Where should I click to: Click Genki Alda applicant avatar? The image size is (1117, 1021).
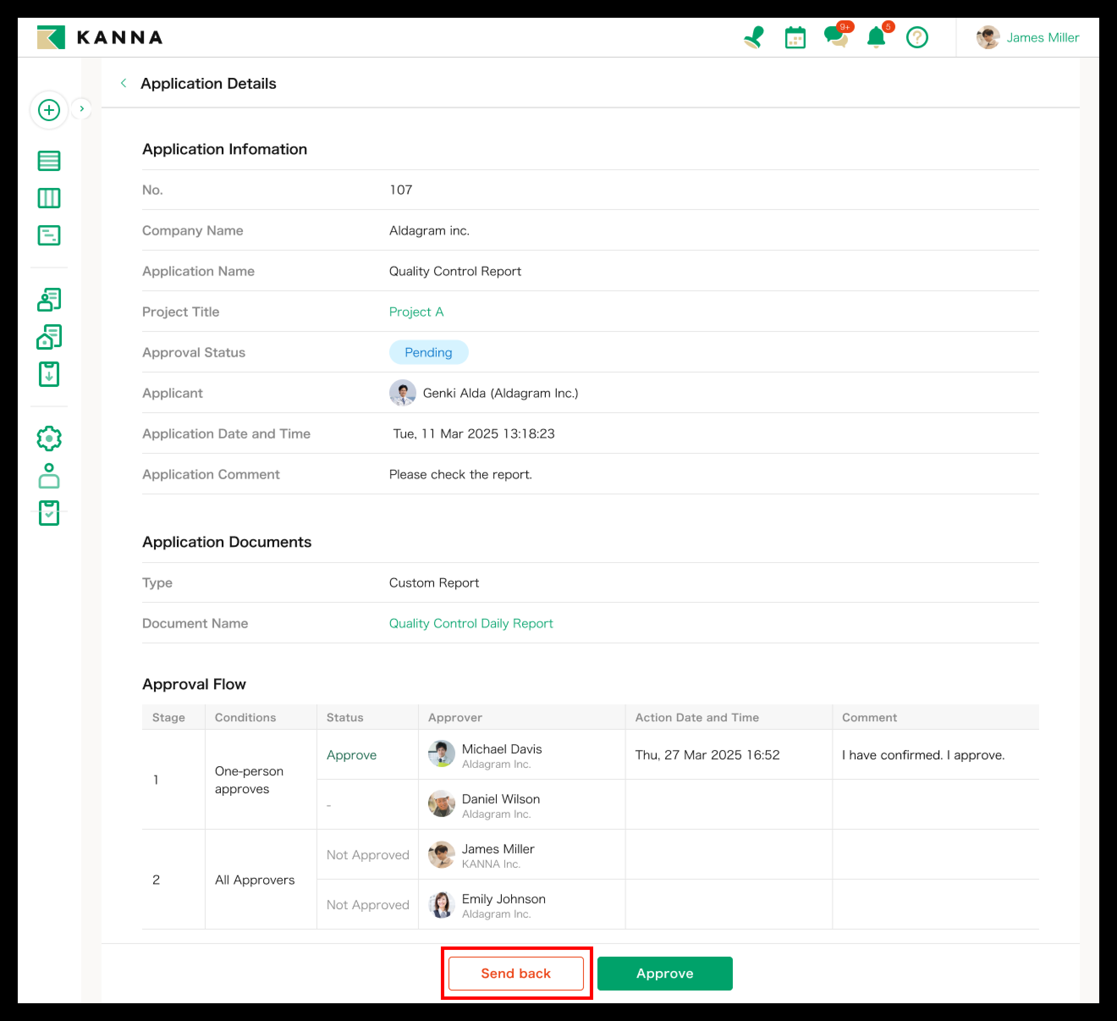pyautogui.click(x=403, y=393)
